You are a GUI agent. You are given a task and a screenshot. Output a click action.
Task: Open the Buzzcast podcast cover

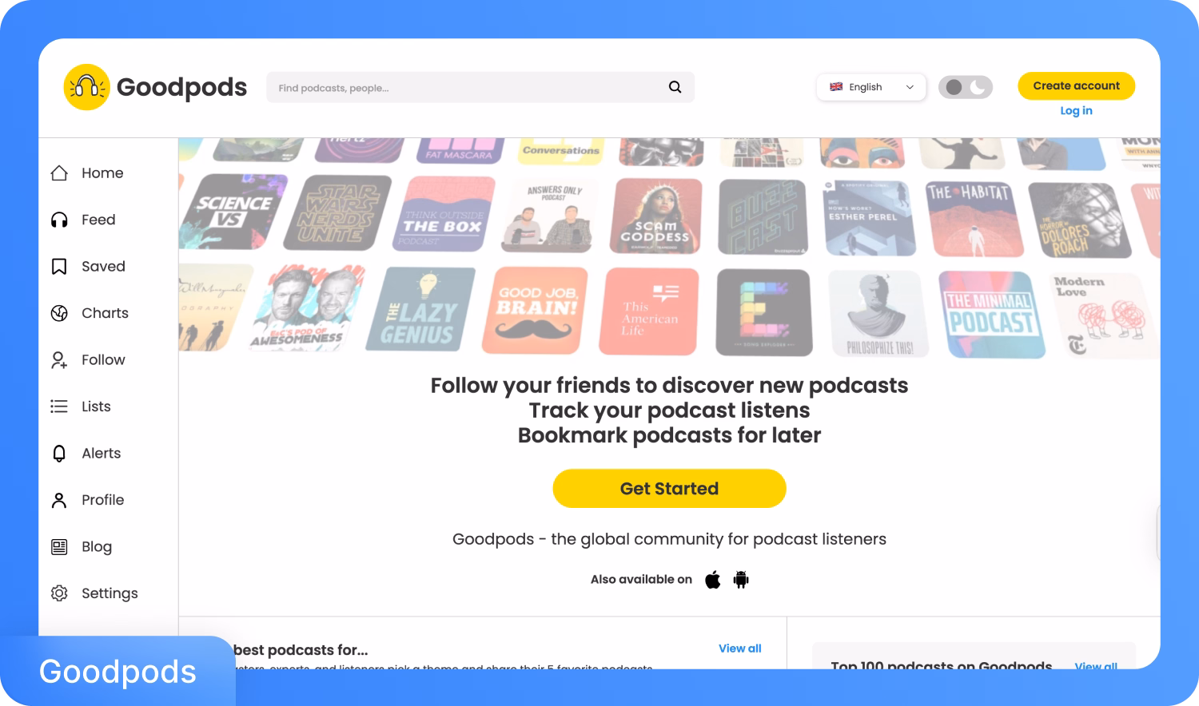(763, 216)
